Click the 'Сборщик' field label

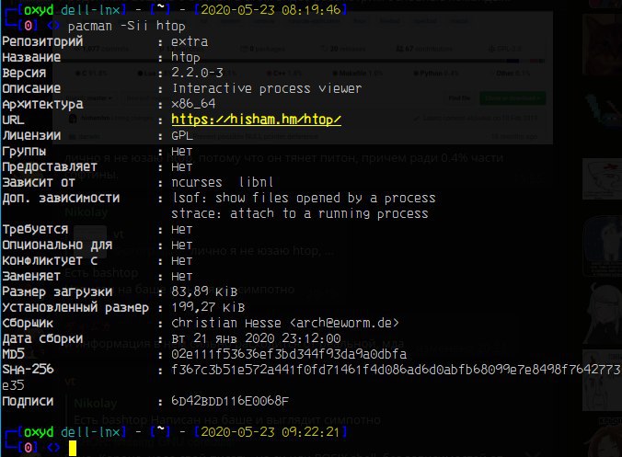tap(28, 323)
